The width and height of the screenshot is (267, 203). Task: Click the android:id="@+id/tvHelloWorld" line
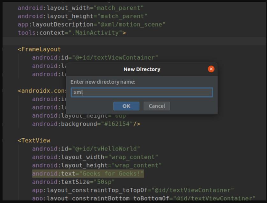(86, 149)
